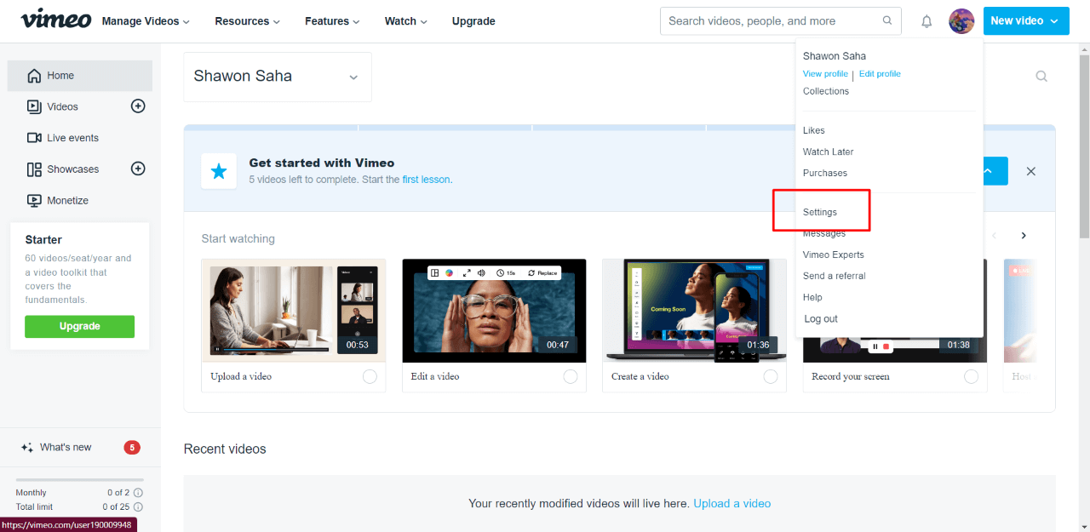Click the green Upgrade button

(x=80, y=326)
